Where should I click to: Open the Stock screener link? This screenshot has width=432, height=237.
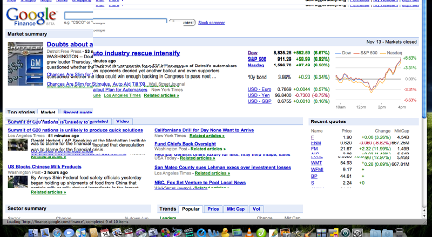[211, 23]
